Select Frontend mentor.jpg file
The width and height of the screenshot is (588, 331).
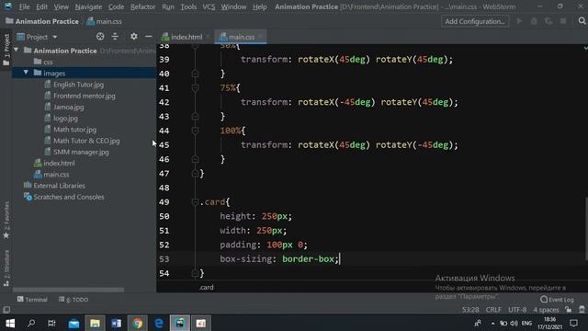coord(84,96)
